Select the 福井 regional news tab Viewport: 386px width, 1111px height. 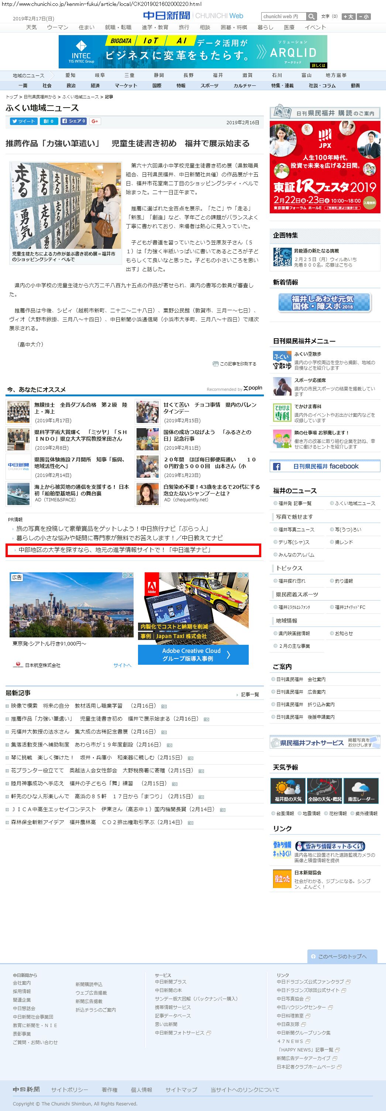tap(218, 75)
